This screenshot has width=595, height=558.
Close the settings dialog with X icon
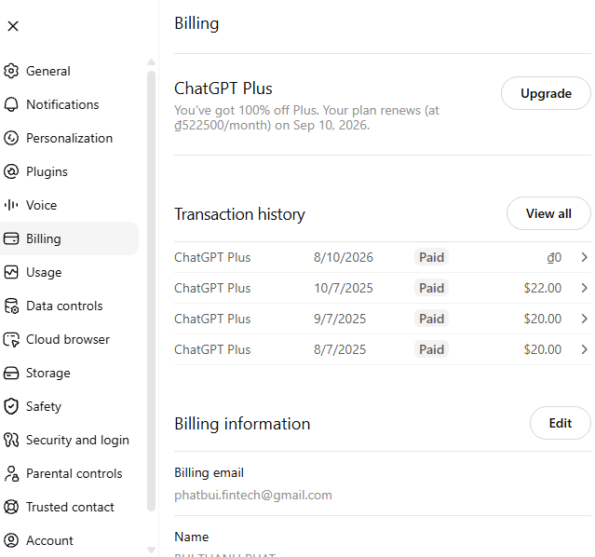(13, 26)
